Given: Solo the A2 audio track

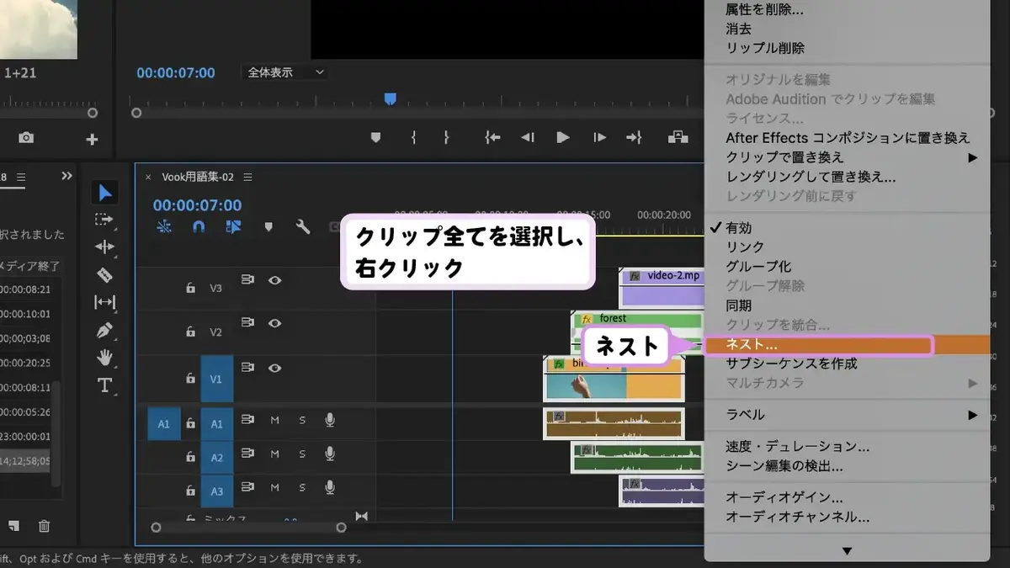Looking at the screenshot, I should 302,455.
